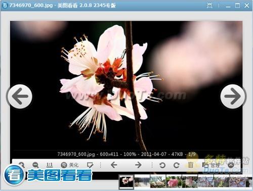This screenshot has width=253, height=191.
Task: Click the zoom out magnifier icon
Action: pyautogui.click(x=35, y=165)
